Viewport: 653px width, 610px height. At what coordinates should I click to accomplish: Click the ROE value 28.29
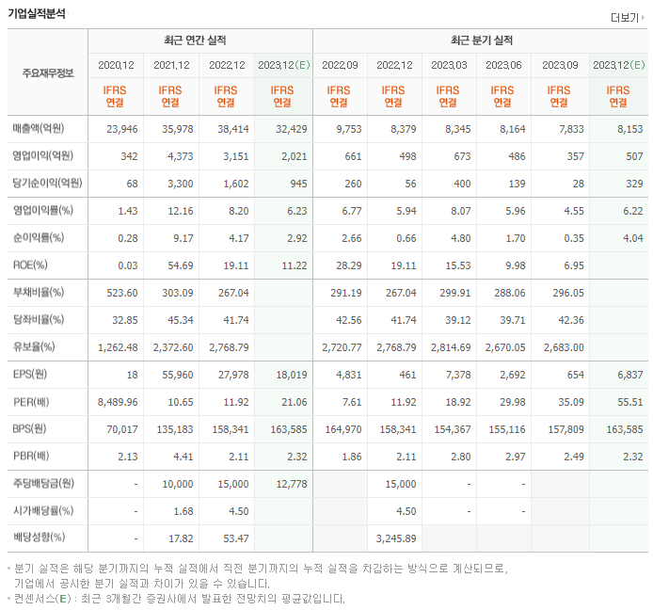click(x=349, y=265)
